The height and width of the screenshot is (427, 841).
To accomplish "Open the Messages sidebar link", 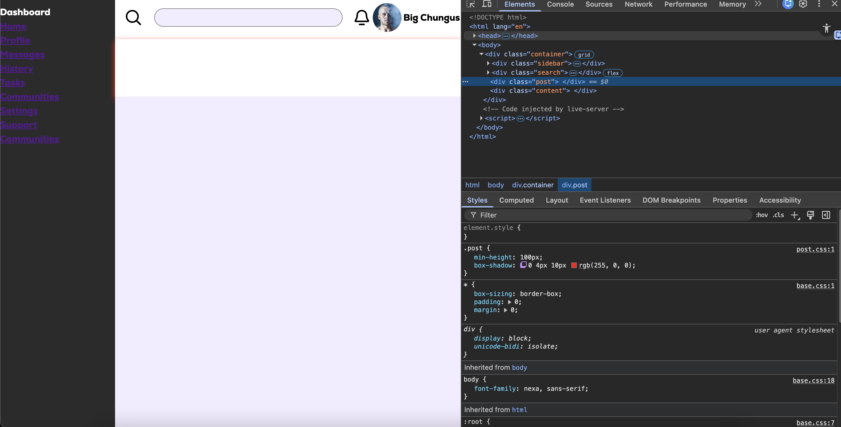I will coord(22,55).
